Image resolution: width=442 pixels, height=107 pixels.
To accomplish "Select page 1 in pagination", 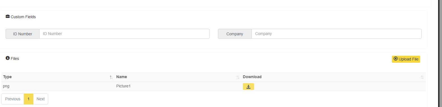I will [29, 99].
